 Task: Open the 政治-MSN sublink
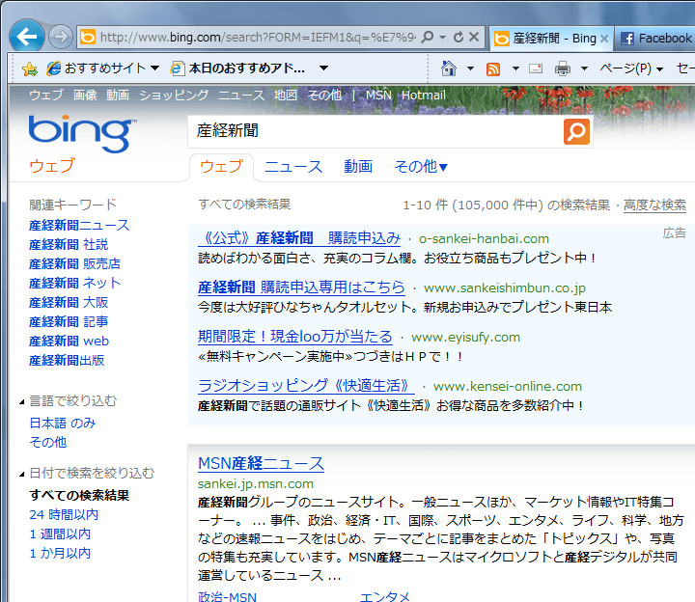[228, 596]
